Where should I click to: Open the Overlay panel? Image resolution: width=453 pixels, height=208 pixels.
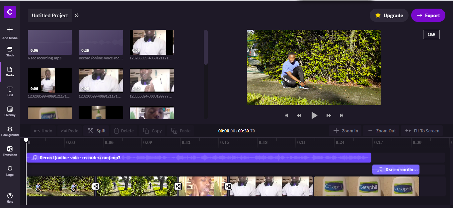click(x=10, y=111)
